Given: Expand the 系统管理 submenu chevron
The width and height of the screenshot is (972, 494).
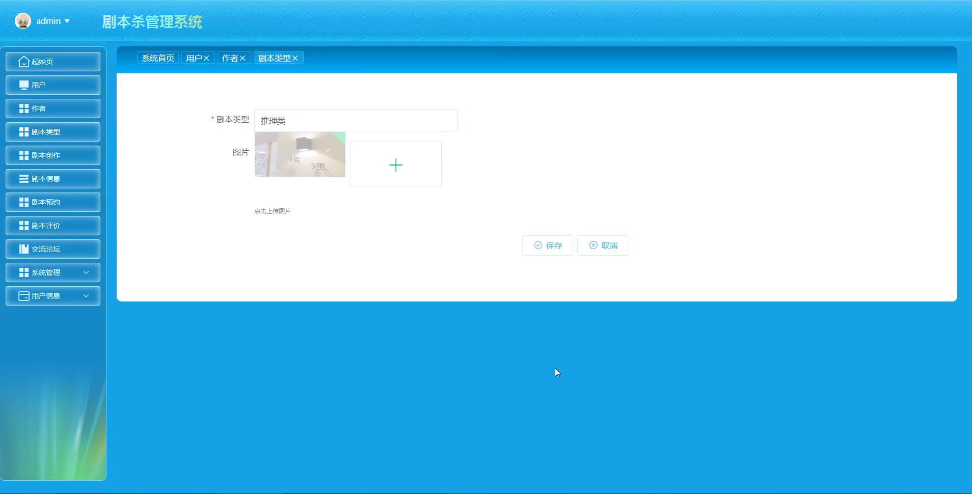Looking at the screenshot, I should 86,272.
